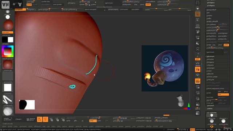Adjust the Target Polygons Count slider

coord(217,48)
